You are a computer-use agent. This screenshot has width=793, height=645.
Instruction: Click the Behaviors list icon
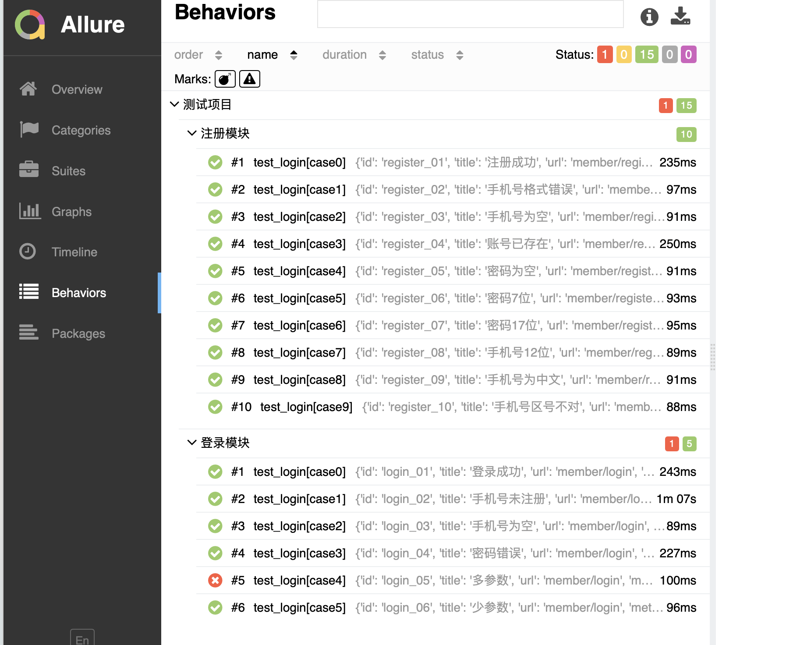tap(29, 292)
